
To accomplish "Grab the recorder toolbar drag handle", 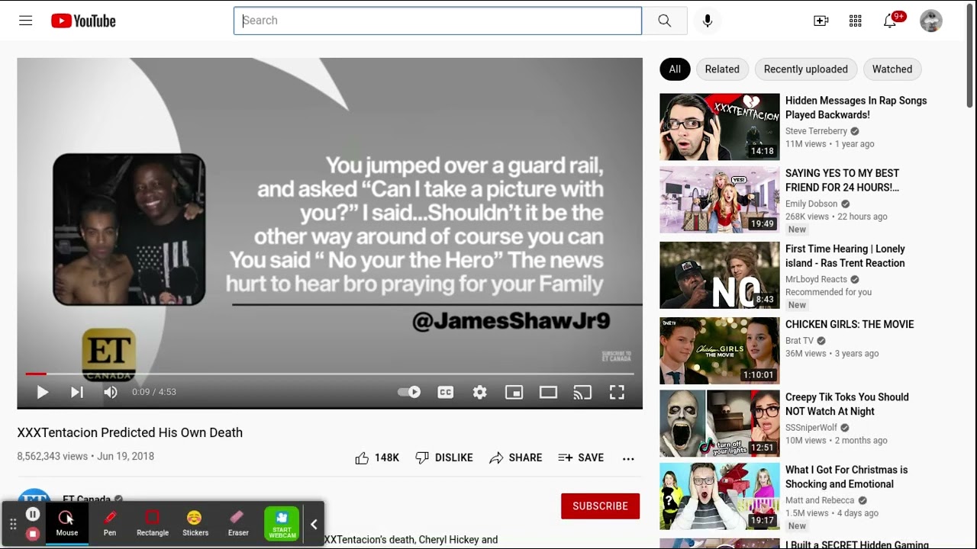I will [13, 525].
